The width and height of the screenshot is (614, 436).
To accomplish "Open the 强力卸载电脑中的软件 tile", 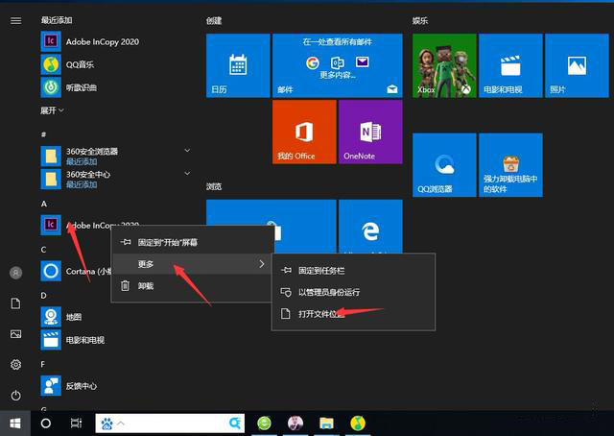I will click(510, 165).
